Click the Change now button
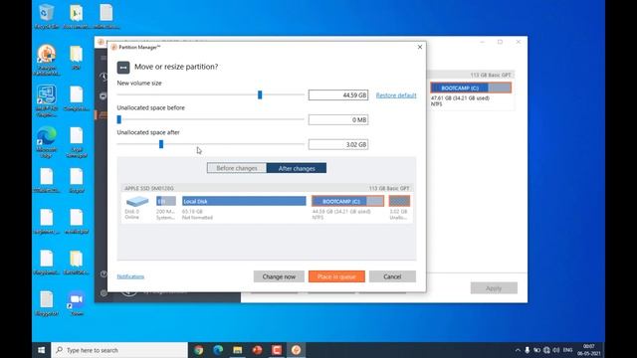Screen dimensions: 637x358 pos(279,276)
